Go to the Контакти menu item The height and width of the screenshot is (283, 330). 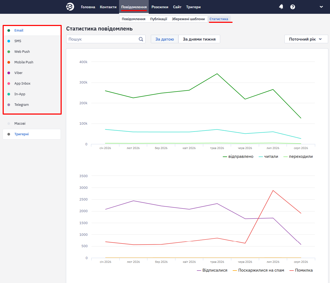[108, 7]
